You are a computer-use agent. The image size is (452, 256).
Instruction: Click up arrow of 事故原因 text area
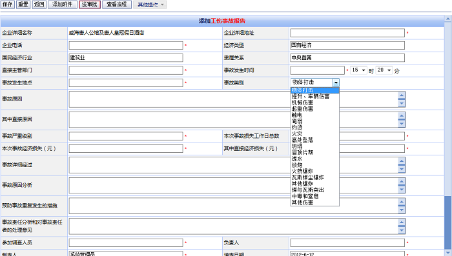[x=402, y=95]
